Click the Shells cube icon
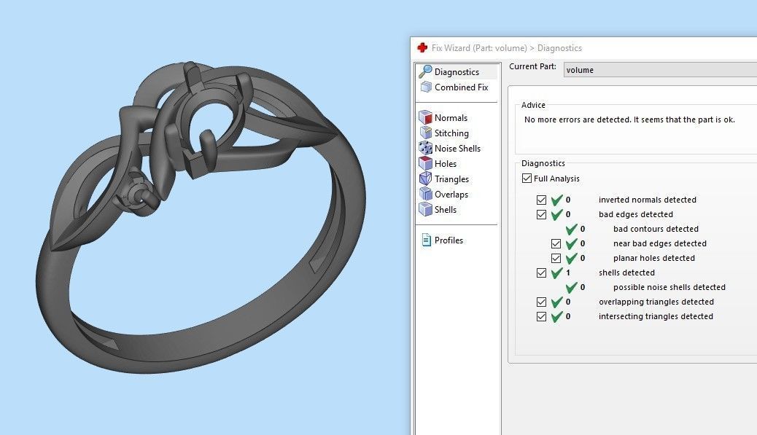 [425, 209]
